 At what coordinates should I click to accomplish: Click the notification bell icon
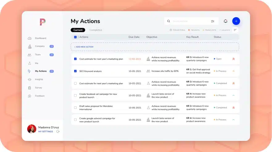coord(225,21)
